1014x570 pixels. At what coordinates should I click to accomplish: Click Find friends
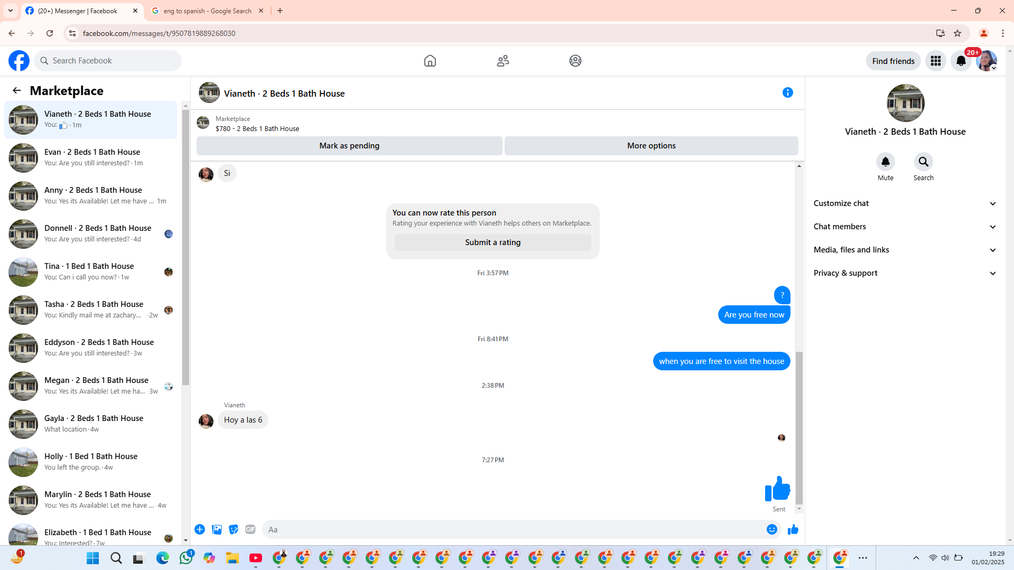coord(894,61)
